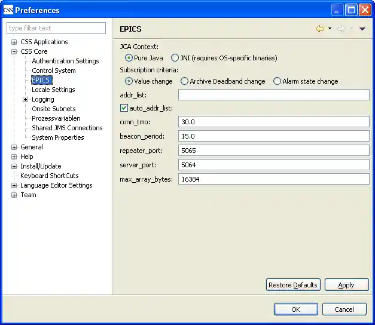
Task: Open the back history dropdown arrow
Action: pos(330,29)
